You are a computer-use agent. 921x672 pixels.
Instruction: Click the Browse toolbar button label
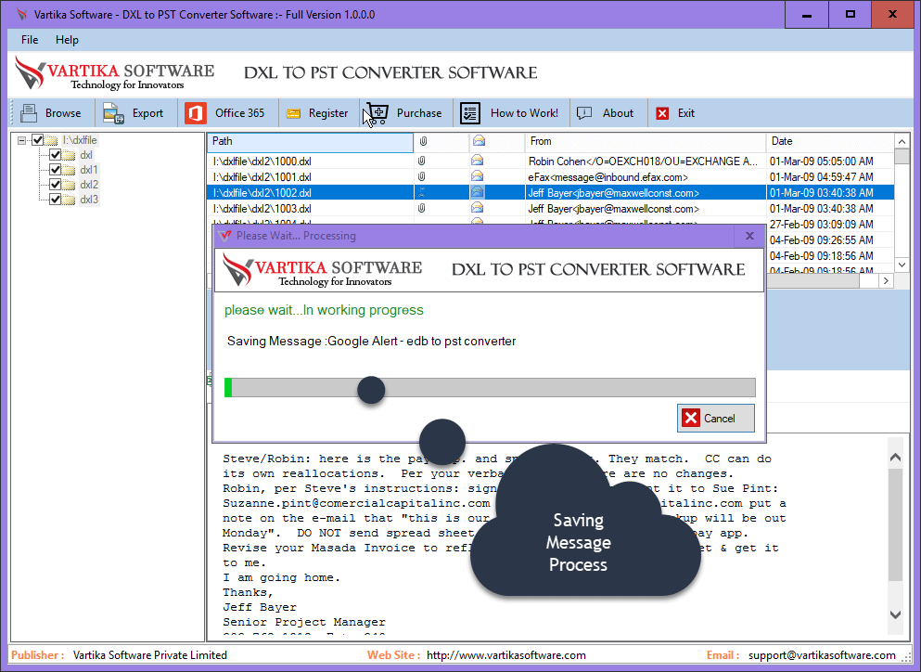click(x=63, y=113)
